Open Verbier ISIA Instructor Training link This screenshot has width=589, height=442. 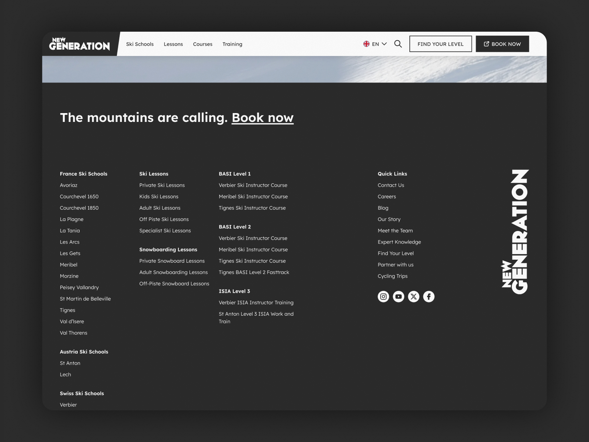click(256, 303)
